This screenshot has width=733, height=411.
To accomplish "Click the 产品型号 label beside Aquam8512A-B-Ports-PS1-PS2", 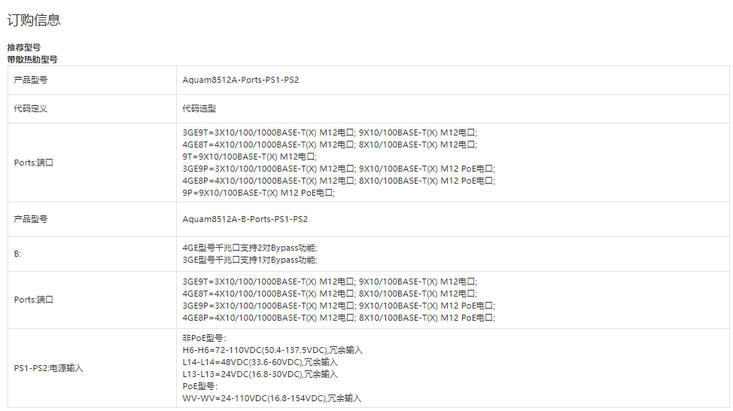I will 31,219.
